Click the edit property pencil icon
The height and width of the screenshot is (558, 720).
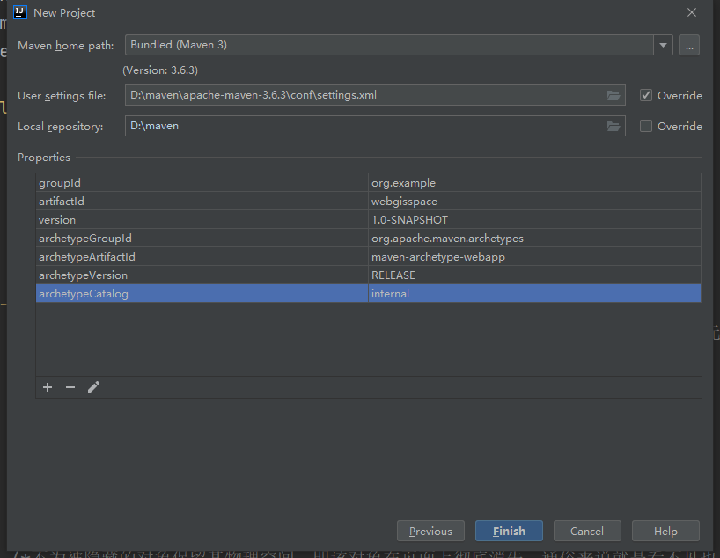(x=93, y=387)
